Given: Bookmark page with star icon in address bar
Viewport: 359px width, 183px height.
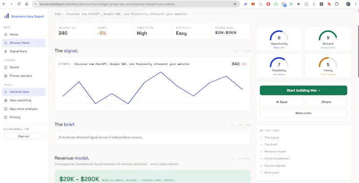Looking at the screenshot, I should (235, 4).
